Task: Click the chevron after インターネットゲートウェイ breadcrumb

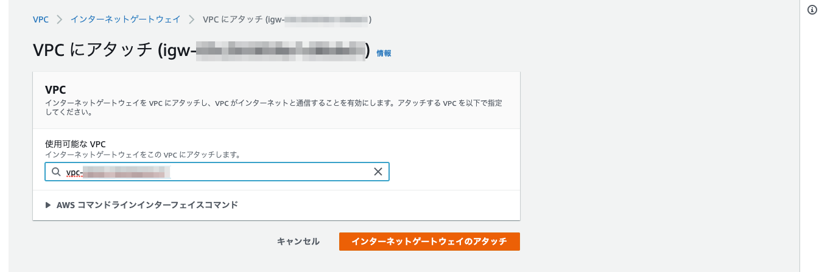Action: 192,19
